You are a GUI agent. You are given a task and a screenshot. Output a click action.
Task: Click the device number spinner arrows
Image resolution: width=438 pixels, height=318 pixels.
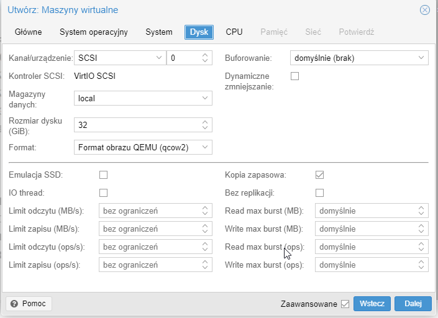pos(205,58)
